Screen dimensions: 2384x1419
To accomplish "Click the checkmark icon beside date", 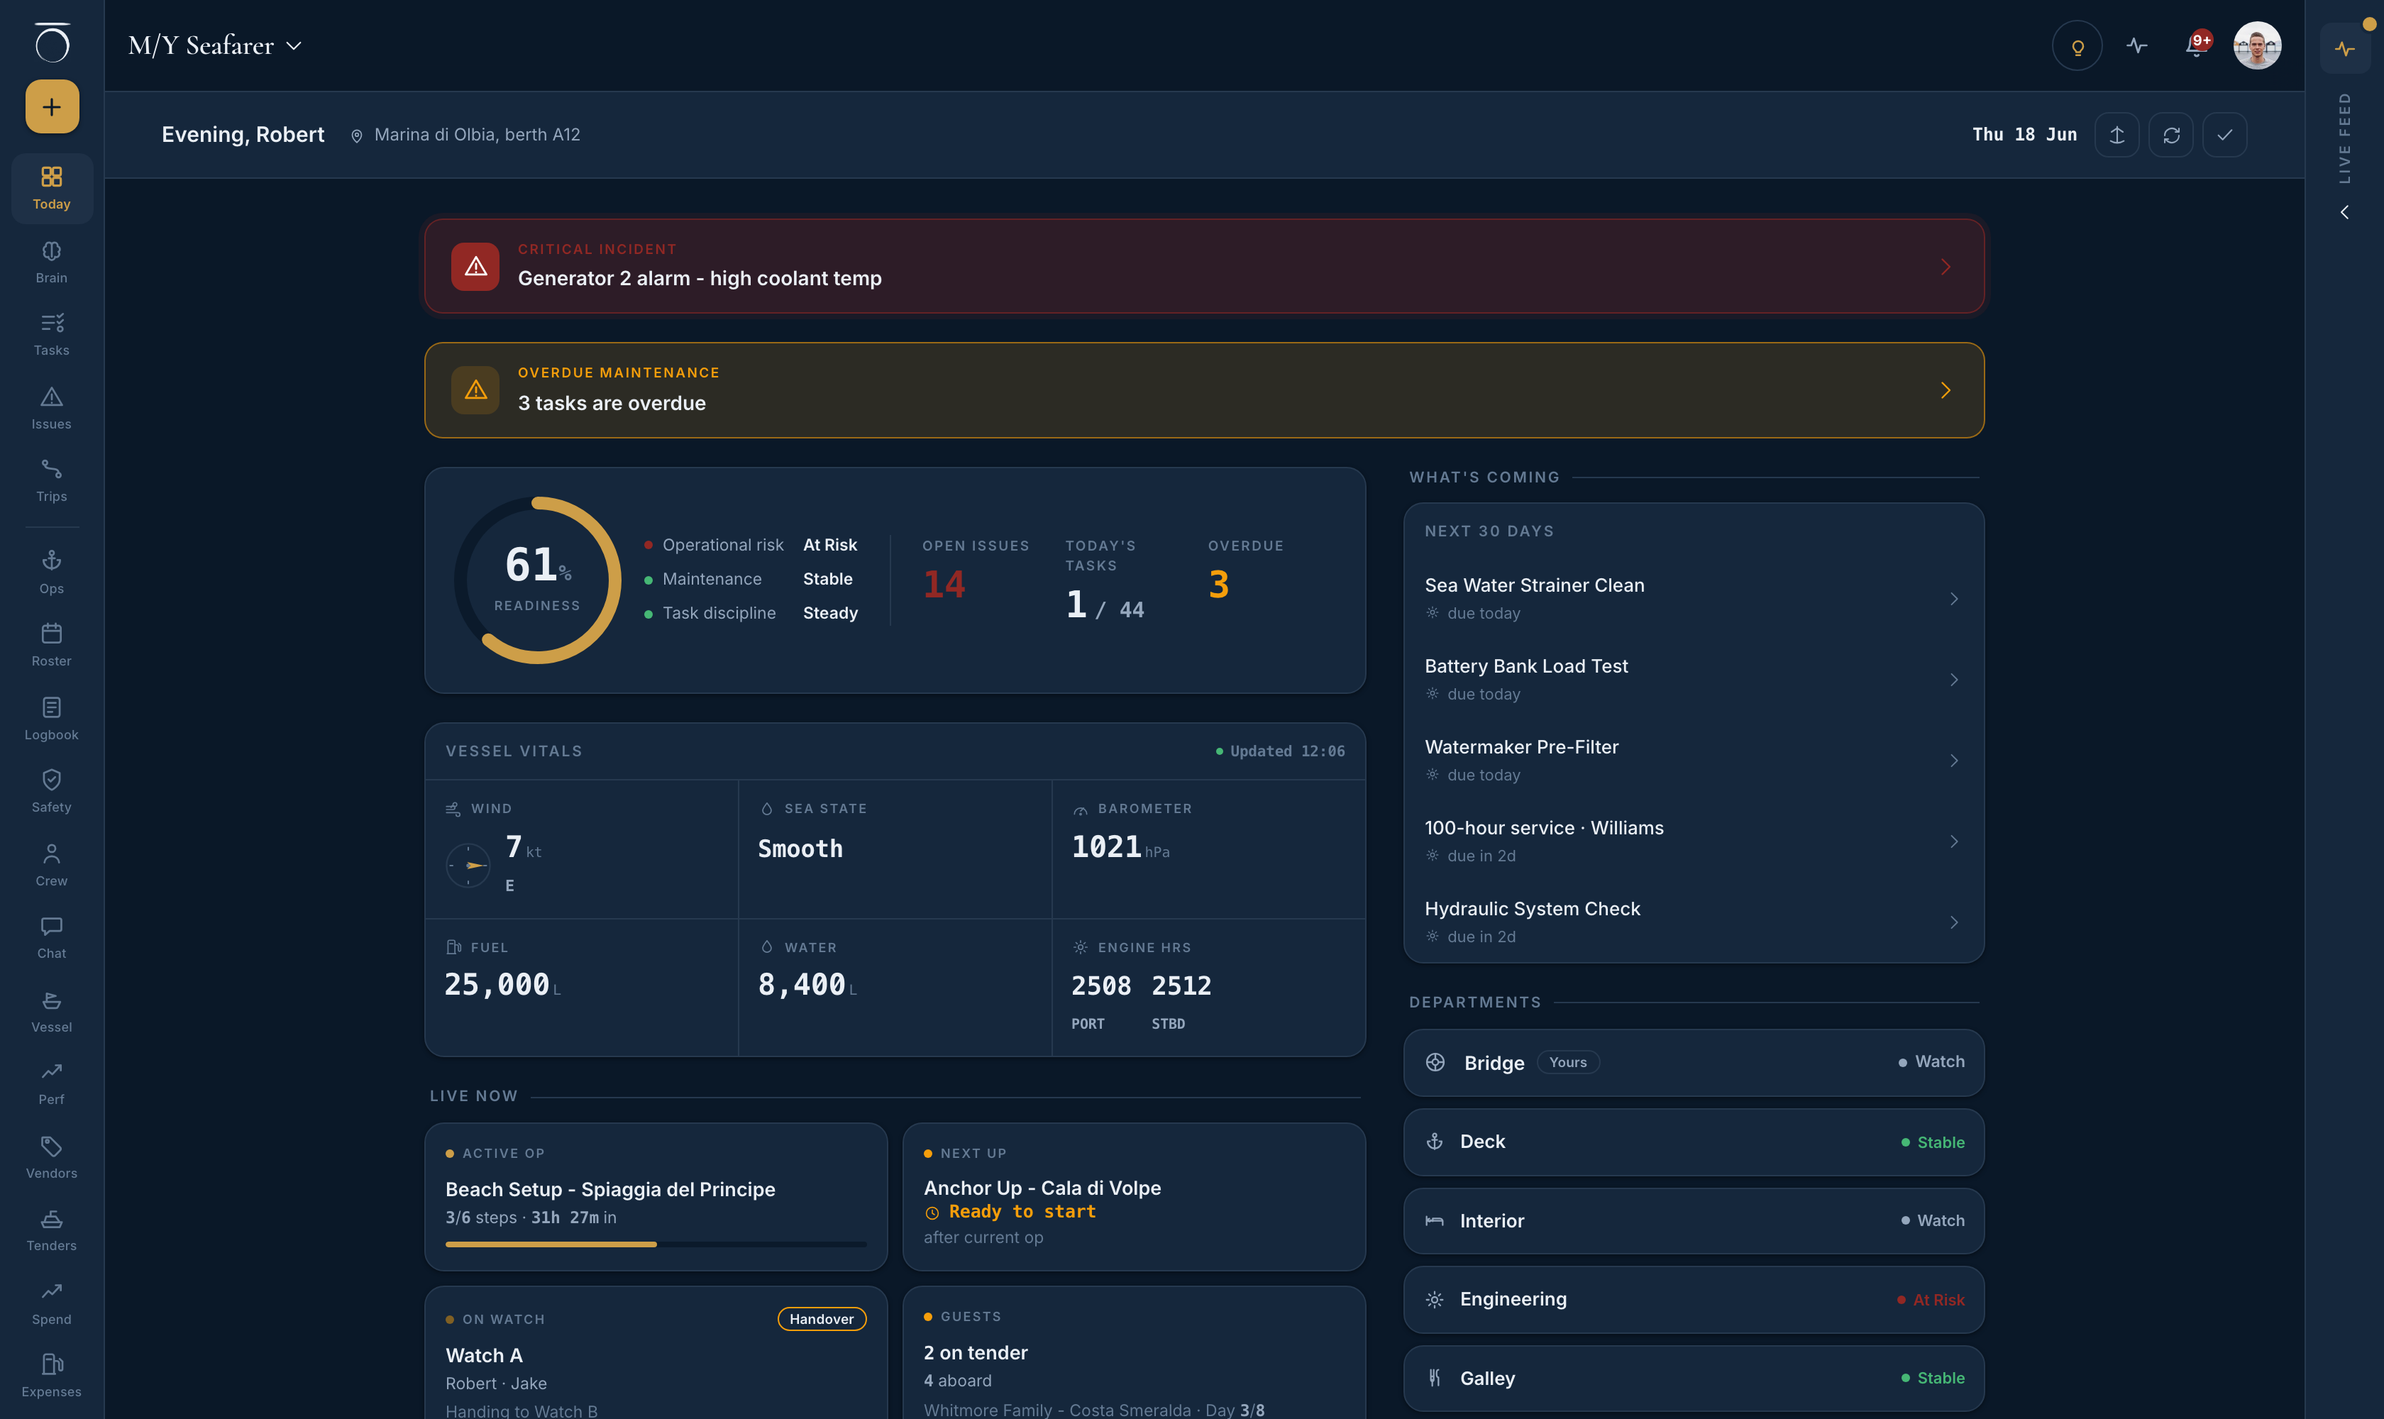I will coord(2225,135).
